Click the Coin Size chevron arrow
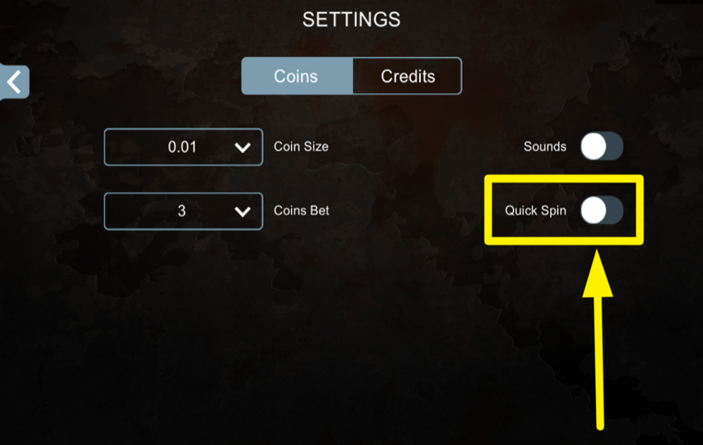The image size is (703, 445). 243,148
